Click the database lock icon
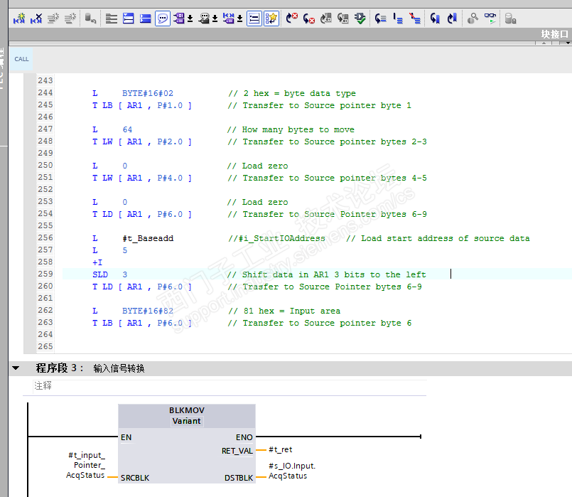The width and height of the screenshot is (572, 497). (x=510, y=18)
